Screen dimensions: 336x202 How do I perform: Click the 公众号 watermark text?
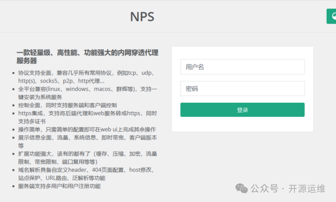264,188
